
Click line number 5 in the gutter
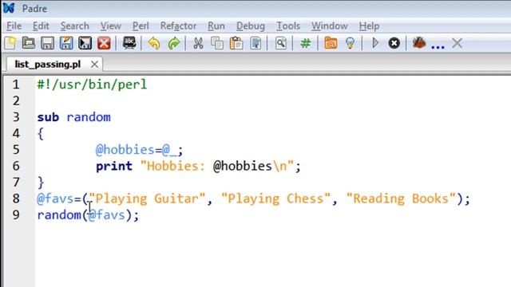[x=16, y=150]
